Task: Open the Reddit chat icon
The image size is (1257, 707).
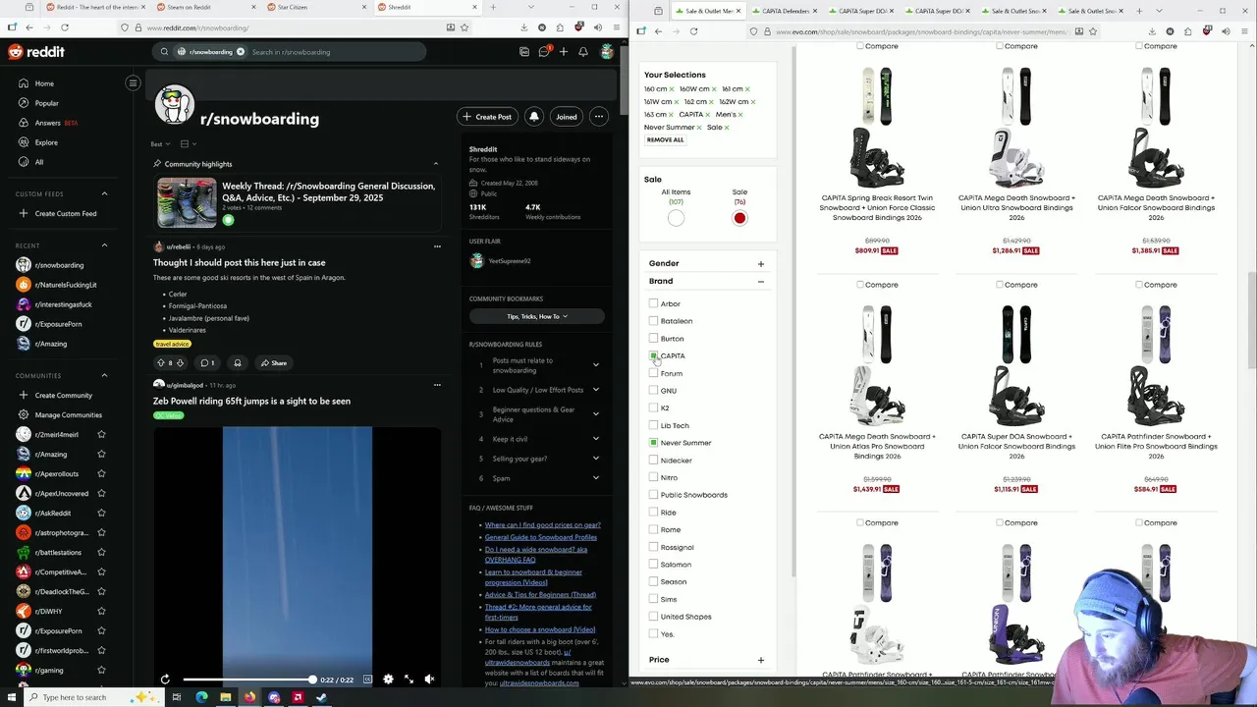Action: pos(543,52)
